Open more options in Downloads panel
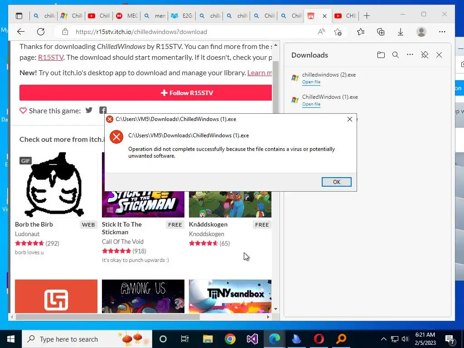Image resolution: width=464 pixels, height=348 pixels. (410, 55)
